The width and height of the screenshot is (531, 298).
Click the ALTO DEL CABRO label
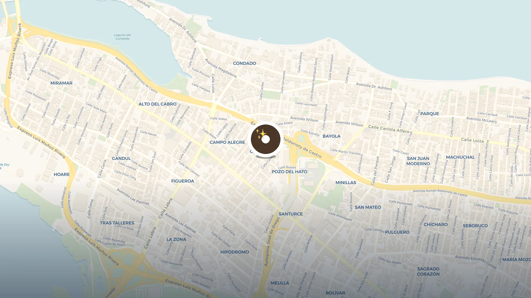158,104
